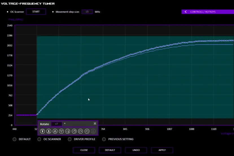Viewport: 234px width, 156px height.
Task: Click the 'Rotate' label in the panel
Action: (x=45, y=124)
